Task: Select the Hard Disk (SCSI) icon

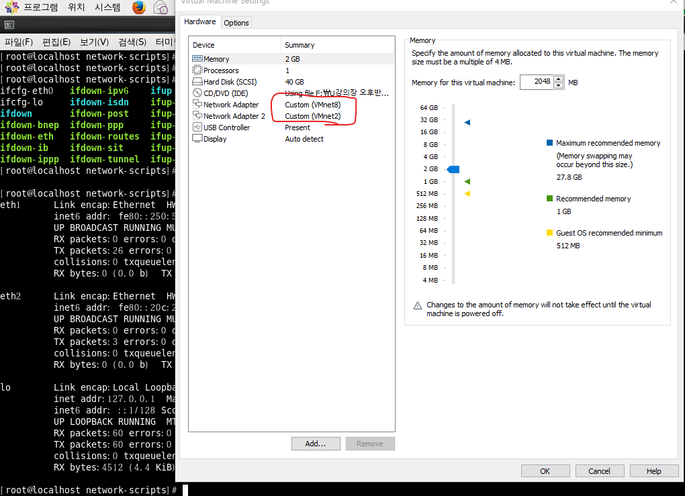Action: tap(197, 82)
